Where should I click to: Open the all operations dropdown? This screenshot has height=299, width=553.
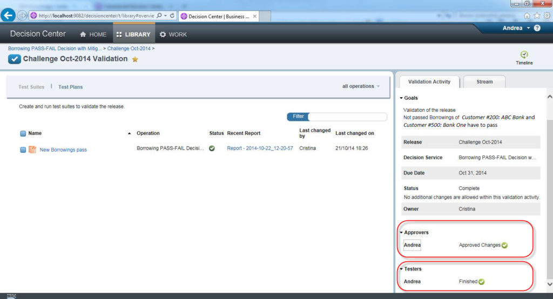pos(361,86)
